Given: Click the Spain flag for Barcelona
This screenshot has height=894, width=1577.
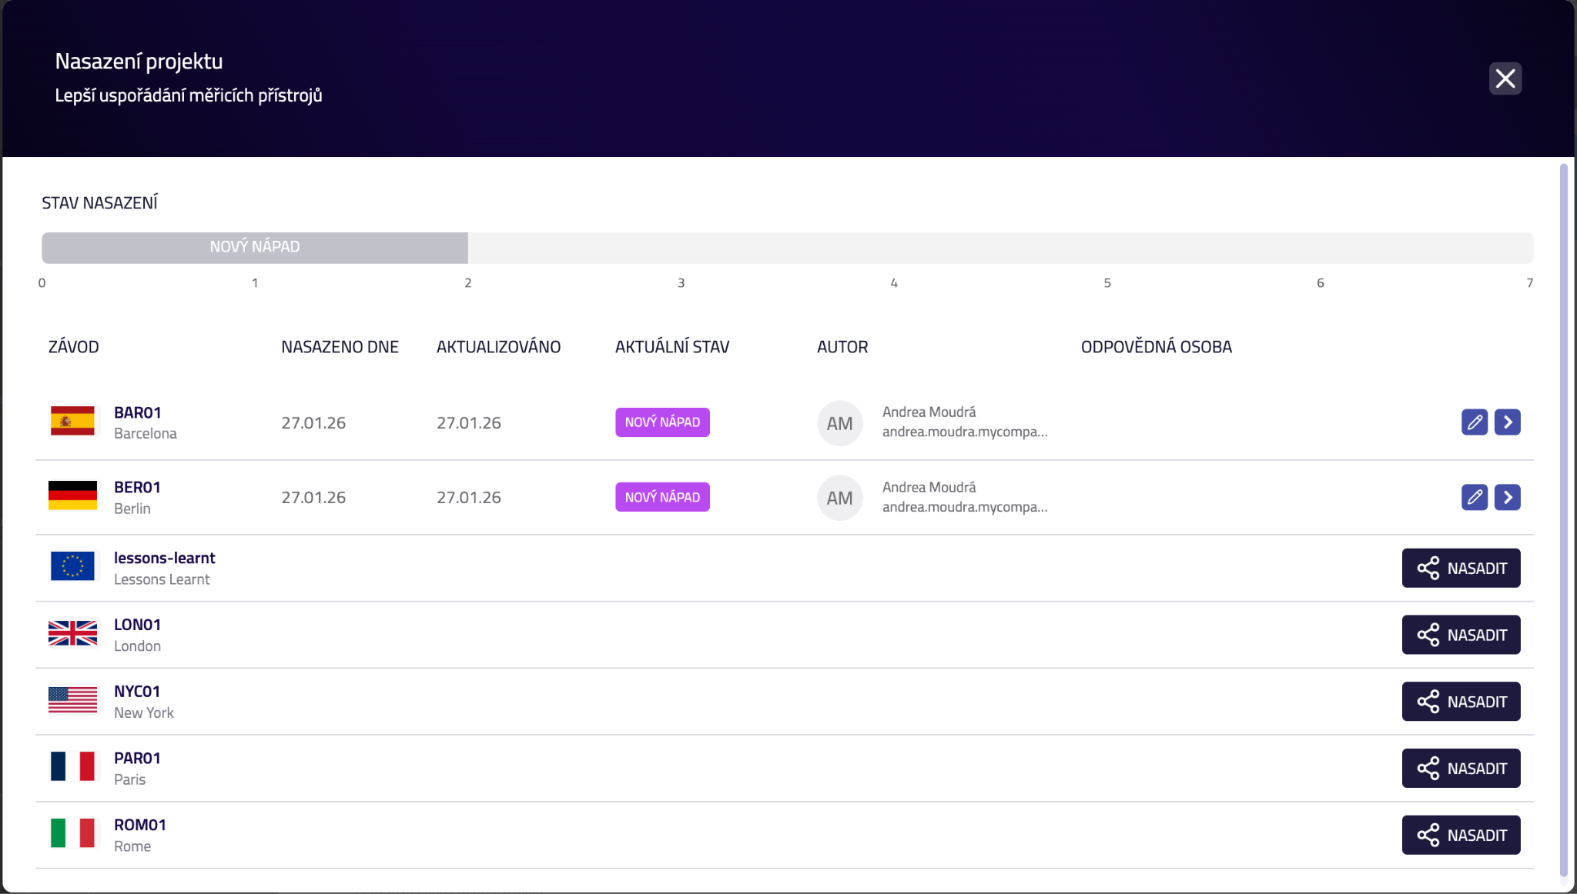Looking at the screenshot, I should tap(72, 422).
